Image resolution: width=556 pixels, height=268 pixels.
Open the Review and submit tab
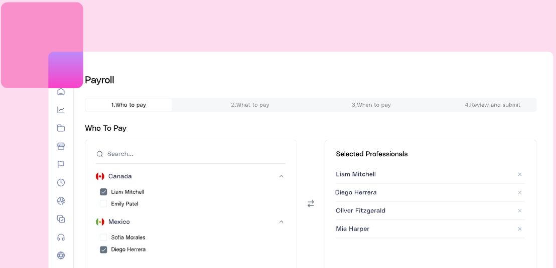492,105
